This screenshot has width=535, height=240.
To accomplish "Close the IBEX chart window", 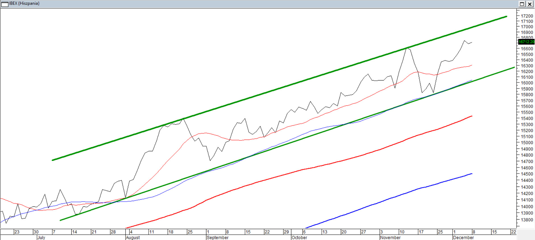I will tap(530, 4).
